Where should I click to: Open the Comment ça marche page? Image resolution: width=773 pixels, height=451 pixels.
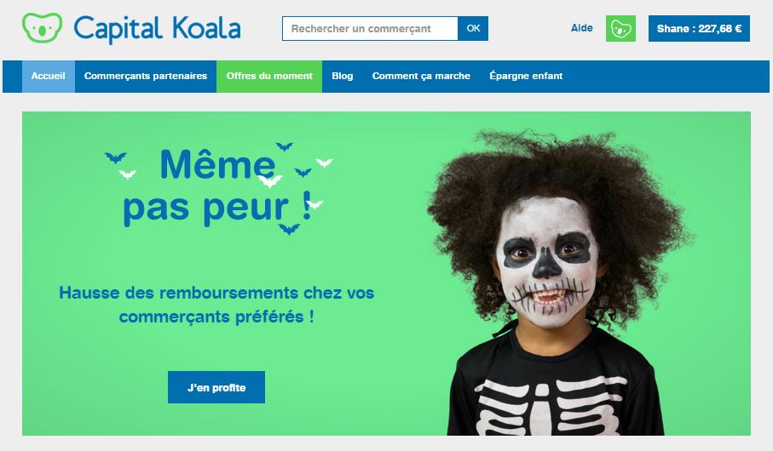point(421,77)
